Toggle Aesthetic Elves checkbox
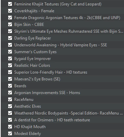The height and width of the screenshot is (137, 124). 10,106
